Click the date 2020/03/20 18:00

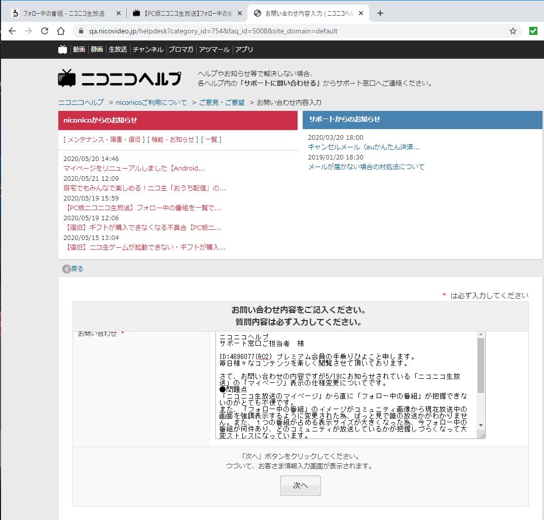point(336,138)
